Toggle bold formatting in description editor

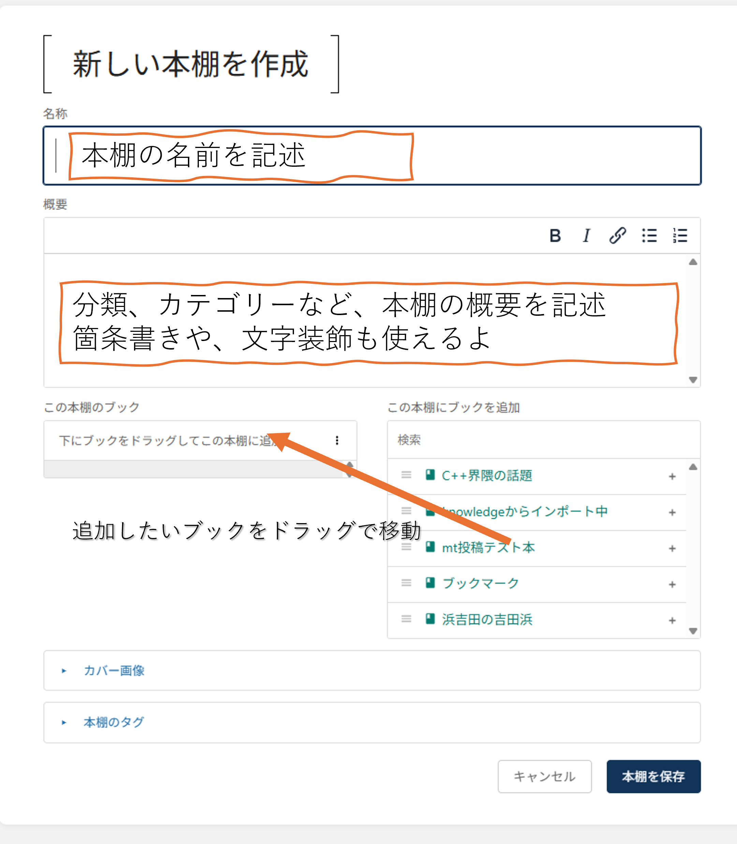555,236
